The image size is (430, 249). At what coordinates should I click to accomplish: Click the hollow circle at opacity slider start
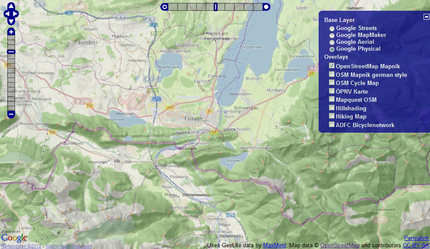point(164,6)
